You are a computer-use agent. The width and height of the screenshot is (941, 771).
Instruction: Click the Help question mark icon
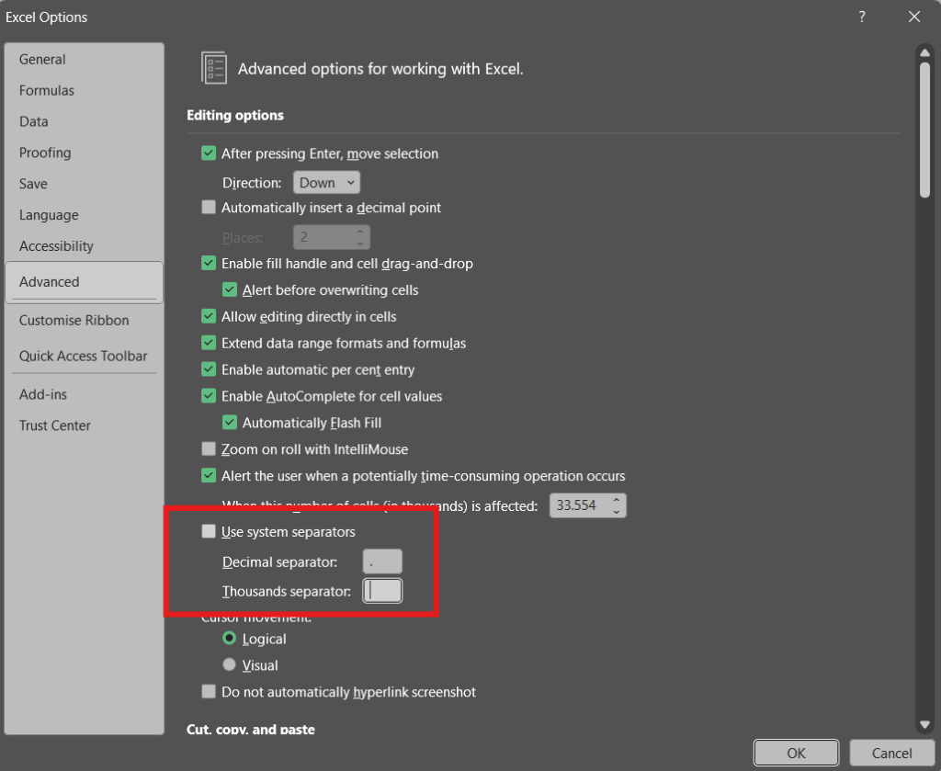pos(861,17)
